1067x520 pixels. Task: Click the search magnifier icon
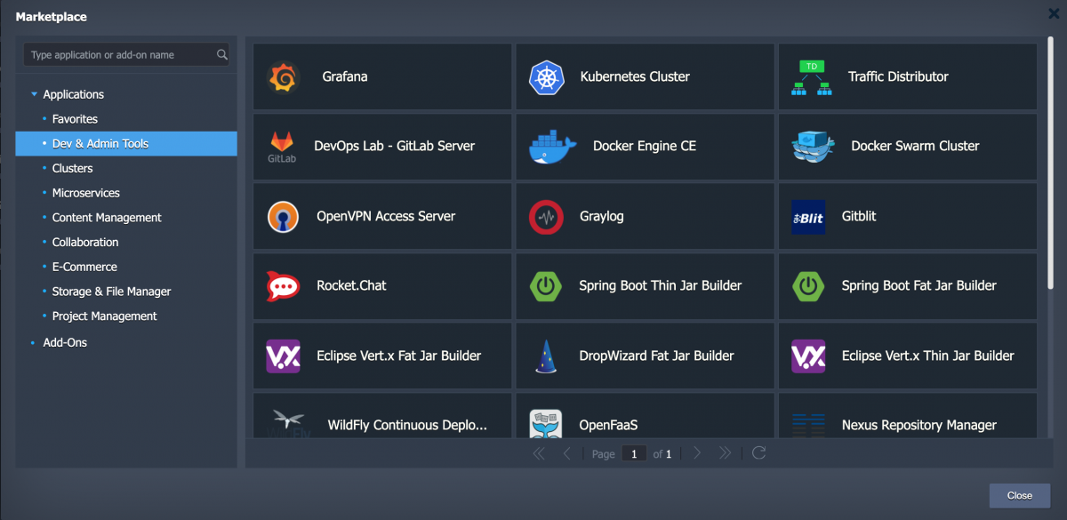pos(222,55)
